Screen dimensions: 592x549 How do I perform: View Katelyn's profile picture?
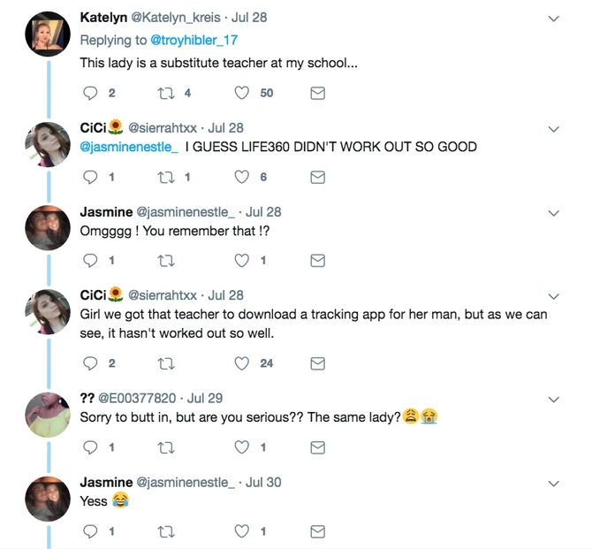[48, 34]
